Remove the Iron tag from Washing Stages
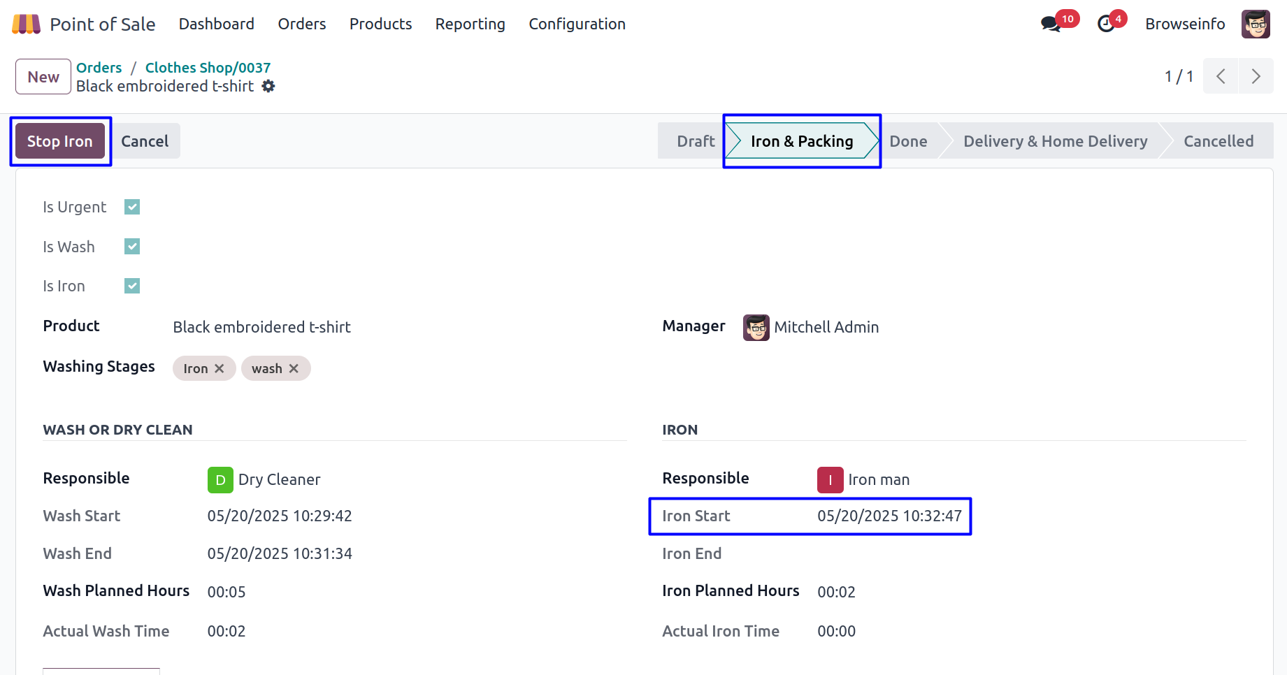Viewport: 1287px width, 675px height. coord(220,368)
